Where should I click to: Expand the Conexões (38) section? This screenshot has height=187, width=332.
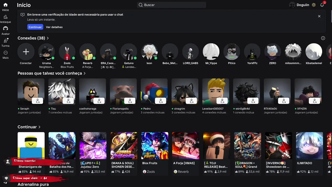(33, 38)
